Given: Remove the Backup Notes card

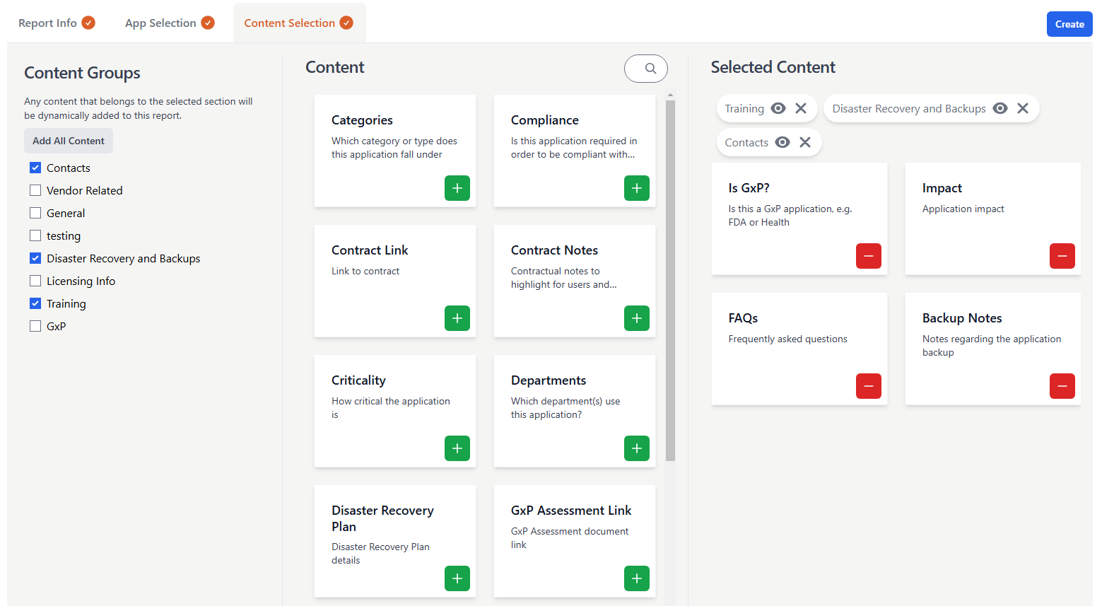Looking at the screenshot, I should coord(1062,386).
